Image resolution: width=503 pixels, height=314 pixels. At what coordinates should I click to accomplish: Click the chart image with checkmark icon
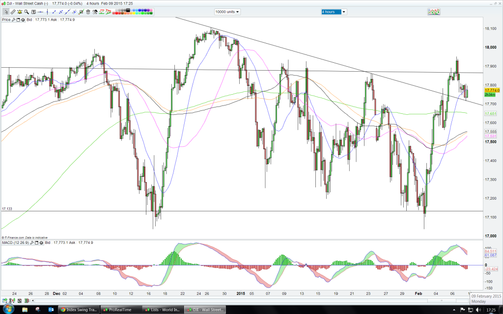tap(81, 12)
